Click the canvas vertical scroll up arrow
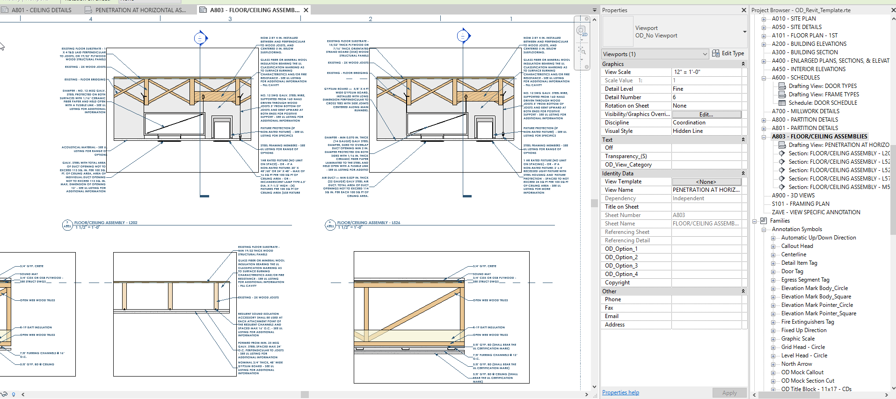 pyautogui.click(x=594, y=20)
